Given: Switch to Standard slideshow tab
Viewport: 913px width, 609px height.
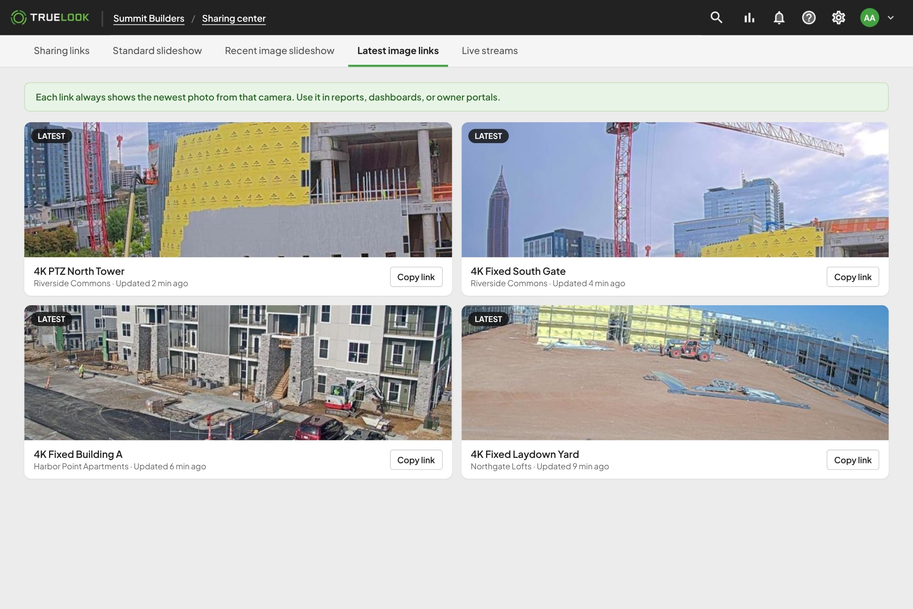Looking at the screenshot, I should [x=157, y=51].
